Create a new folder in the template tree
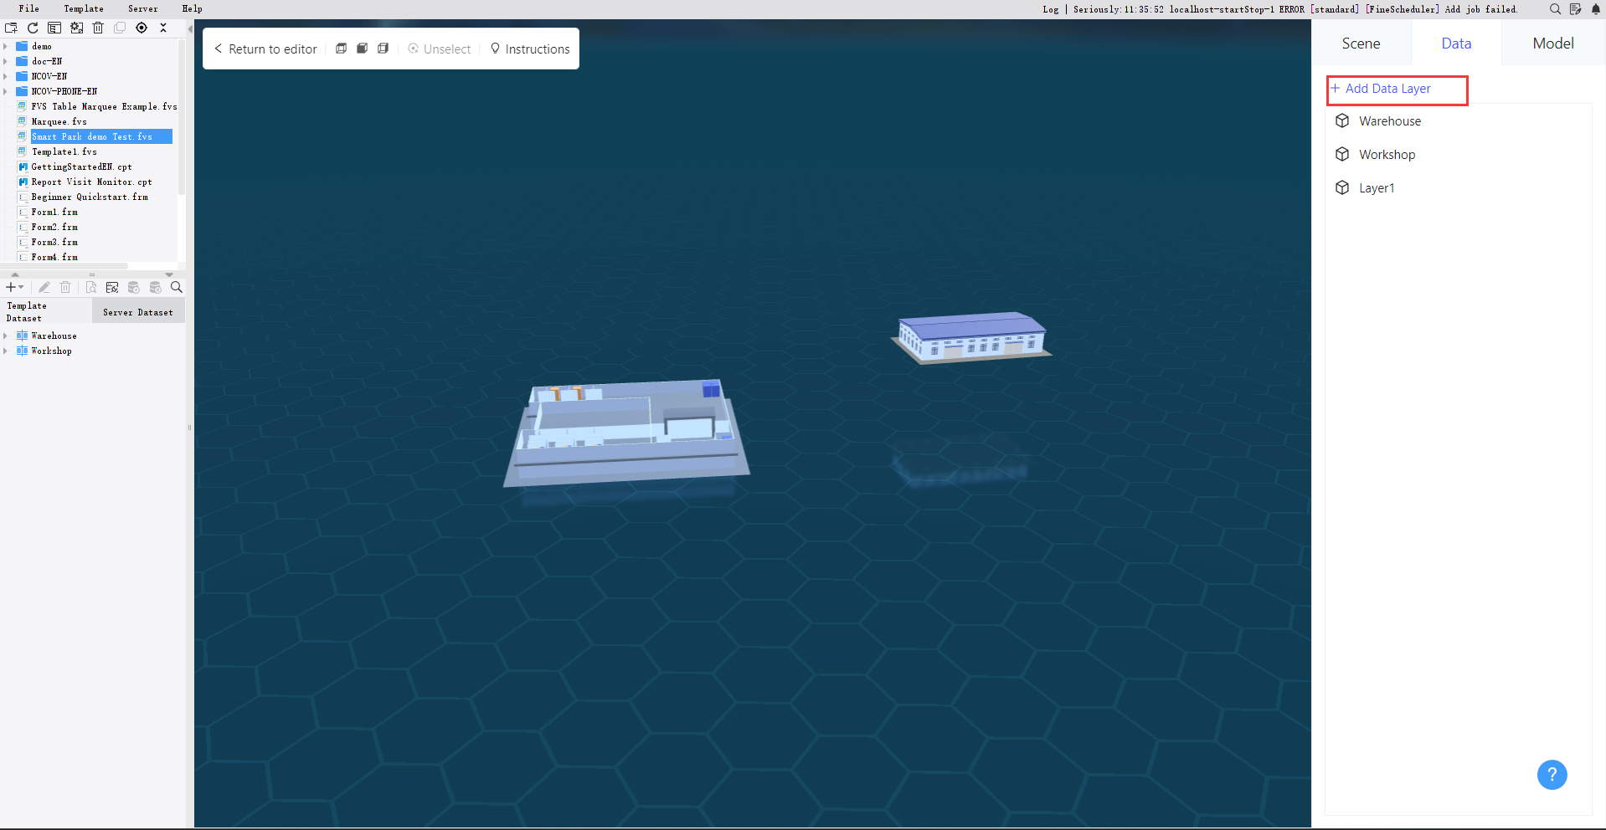Screen dimensions: 1606x830 tap(11, 28)
